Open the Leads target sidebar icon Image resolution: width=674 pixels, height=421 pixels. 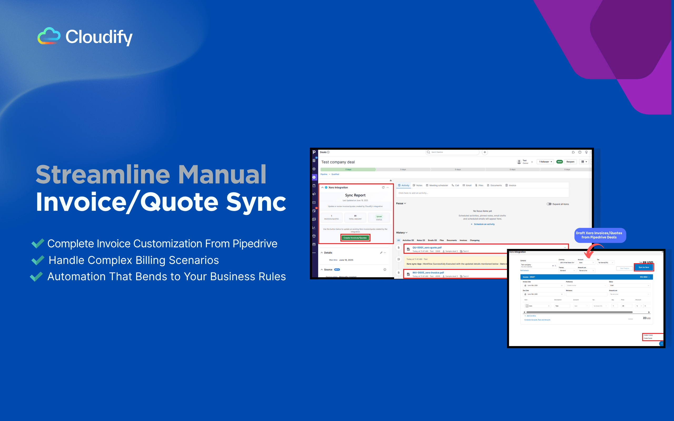click(314, 169)
